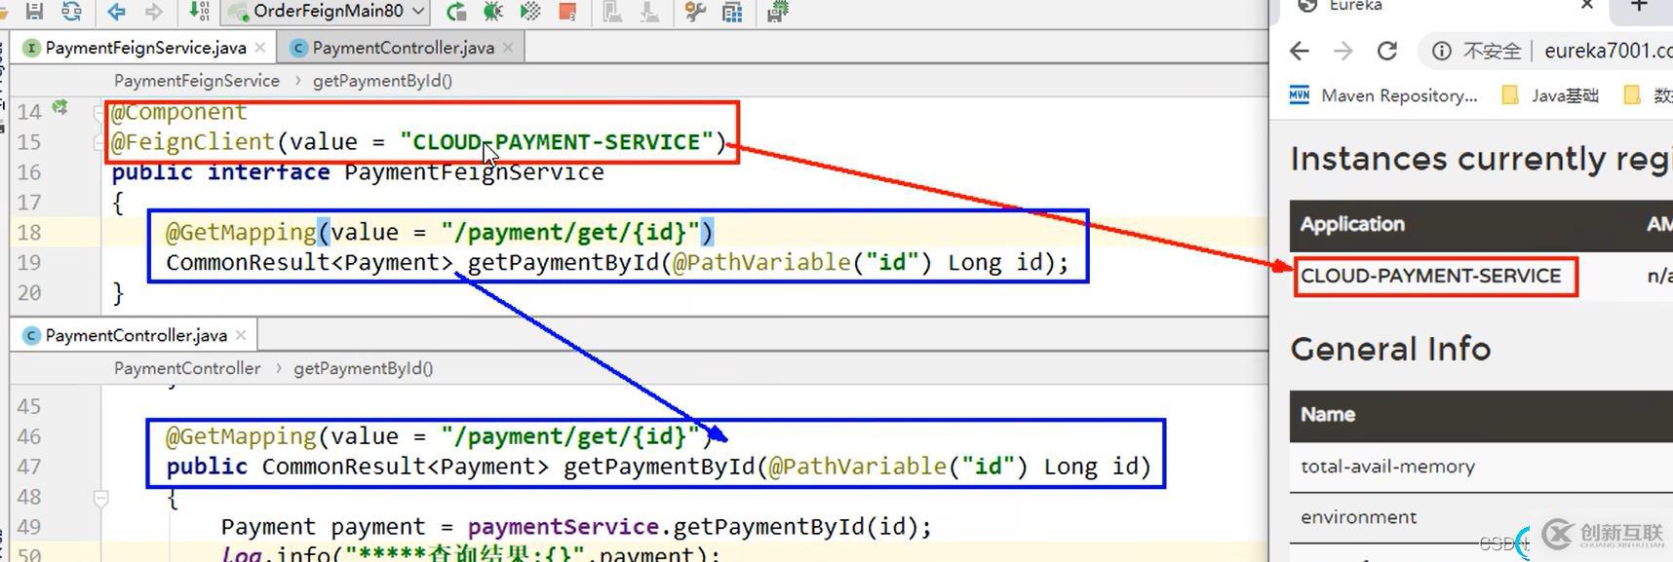Select the PaymentFeignService.java tab

(145, 48)
